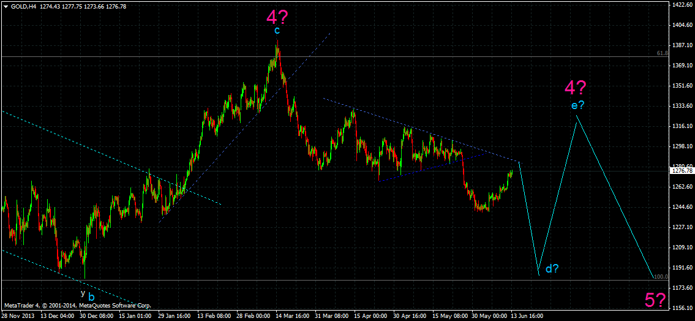Click the 1351.60 price axis value
This screenshot has width=695, height=321.
[682, 86]
